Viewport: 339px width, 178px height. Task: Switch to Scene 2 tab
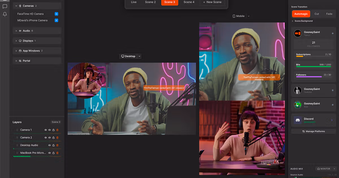(150, 2)
